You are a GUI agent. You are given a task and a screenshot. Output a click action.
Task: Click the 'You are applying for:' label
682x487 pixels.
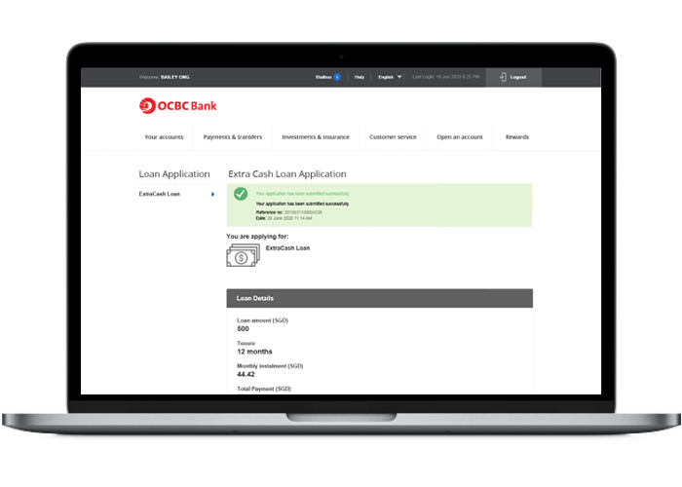(x=257, y=236)
